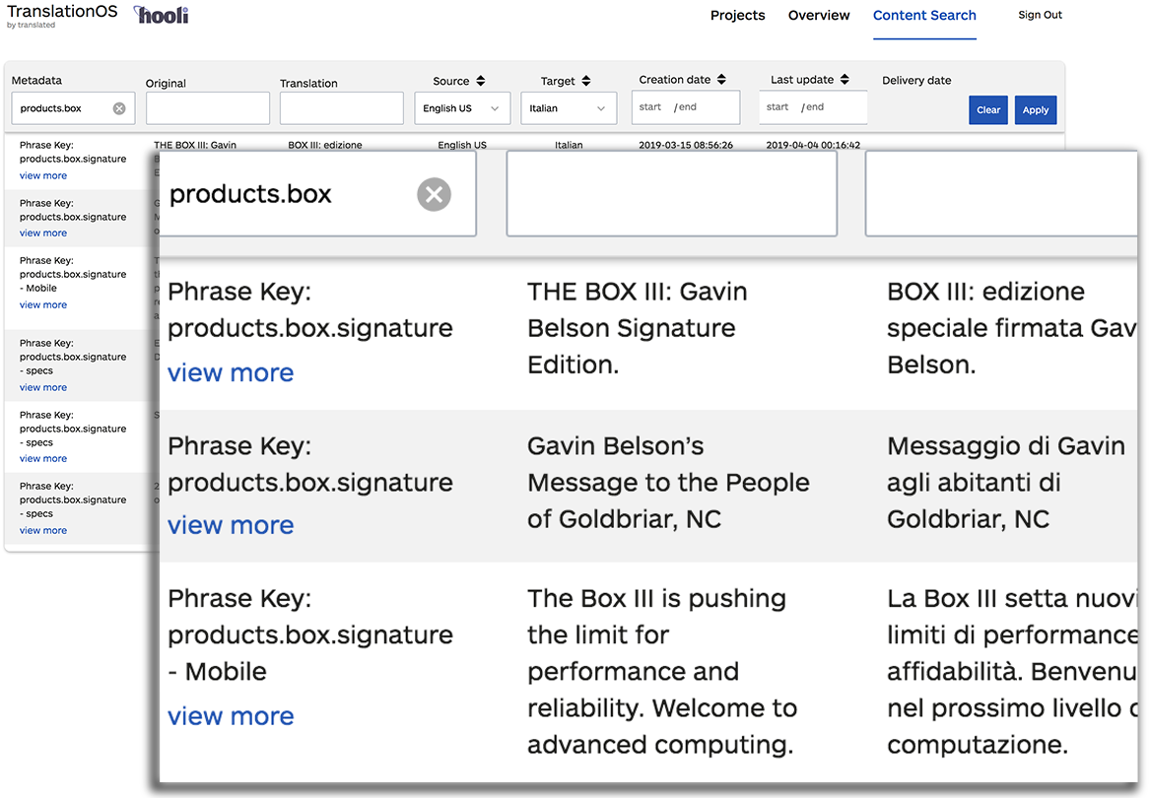1149x798 pixels.
Task: Click the Delivery date column label
Action: tap(916, 80)
